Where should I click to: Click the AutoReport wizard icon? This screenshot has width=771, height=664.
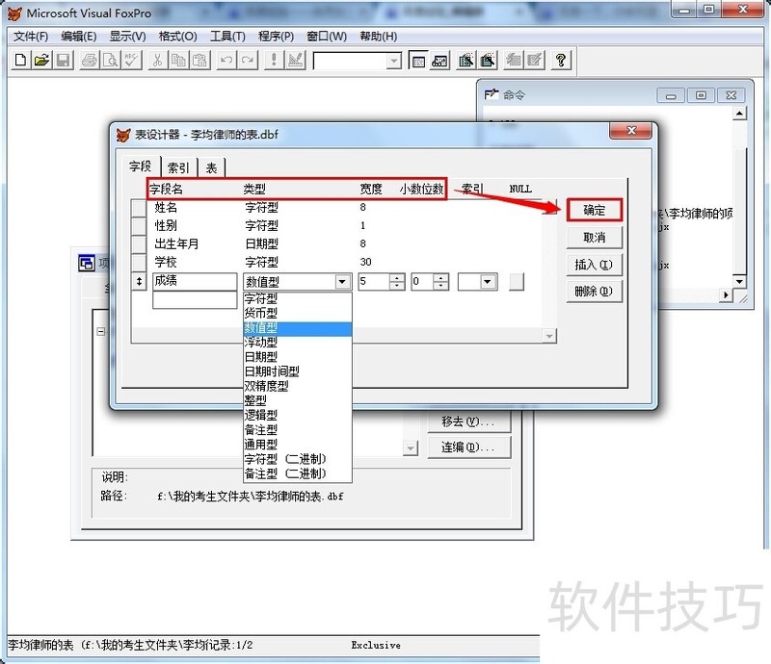click(535, 61)
